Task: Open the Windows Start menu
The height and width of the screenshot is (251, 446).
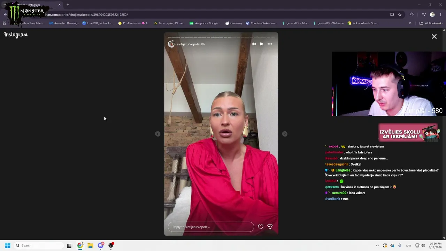Action: point(7,245)
